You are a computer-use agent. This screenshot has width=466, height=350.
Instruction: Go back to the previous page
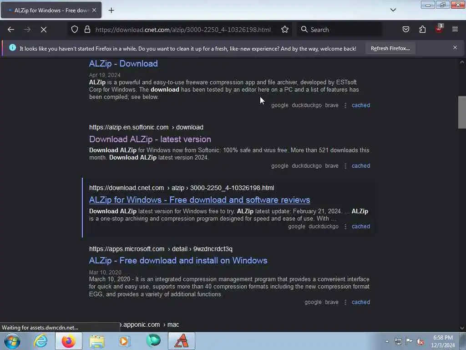tap(11, 30)
